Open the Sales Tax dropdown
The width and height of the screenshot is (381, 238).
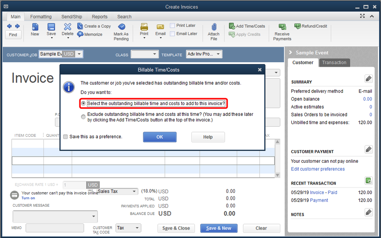point(134,191)
